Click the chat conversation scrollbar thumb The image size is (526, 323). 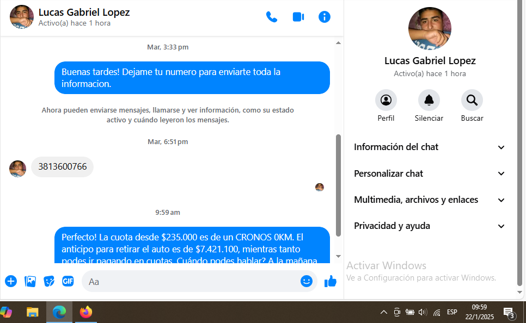(x=338, y=185)
